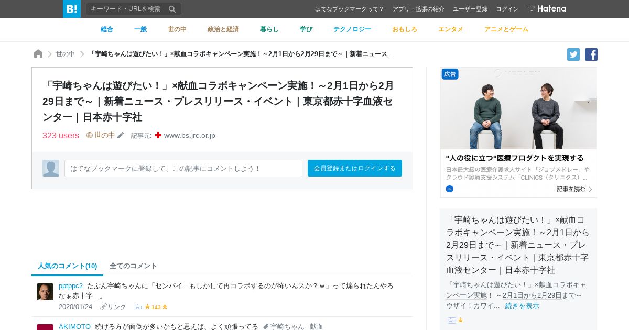Image resolution: width=629 pixels, height=330 pixels.
Task: Click the Hatena logo in the header
Action: pyautogui.click(x=547, y=9)
